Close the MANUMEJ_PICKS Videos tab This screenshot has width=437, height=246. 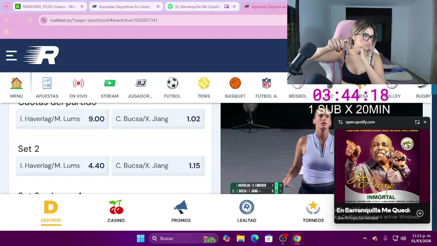82,6
